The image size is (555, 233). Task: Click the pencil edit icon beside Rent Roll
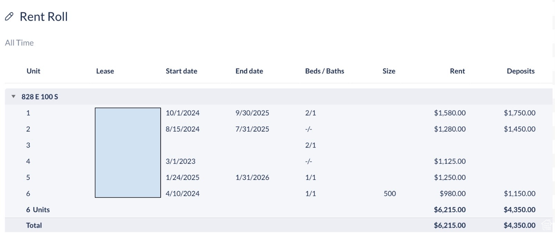(9, 17)
